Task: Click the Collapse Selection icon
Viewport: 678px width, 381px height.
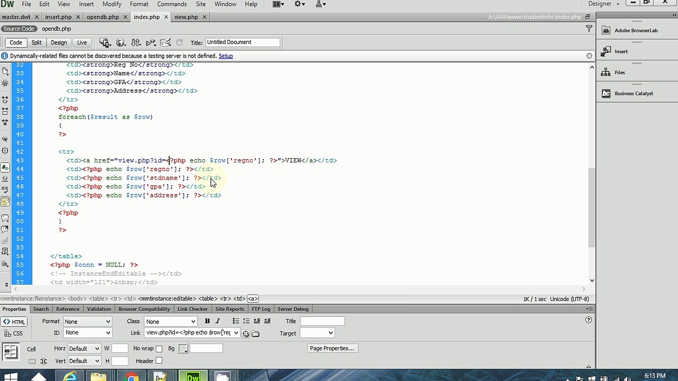Action: coord(5,111)
